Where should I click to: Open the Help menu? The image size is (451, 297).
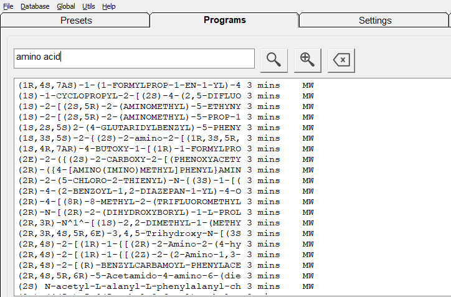109,6
